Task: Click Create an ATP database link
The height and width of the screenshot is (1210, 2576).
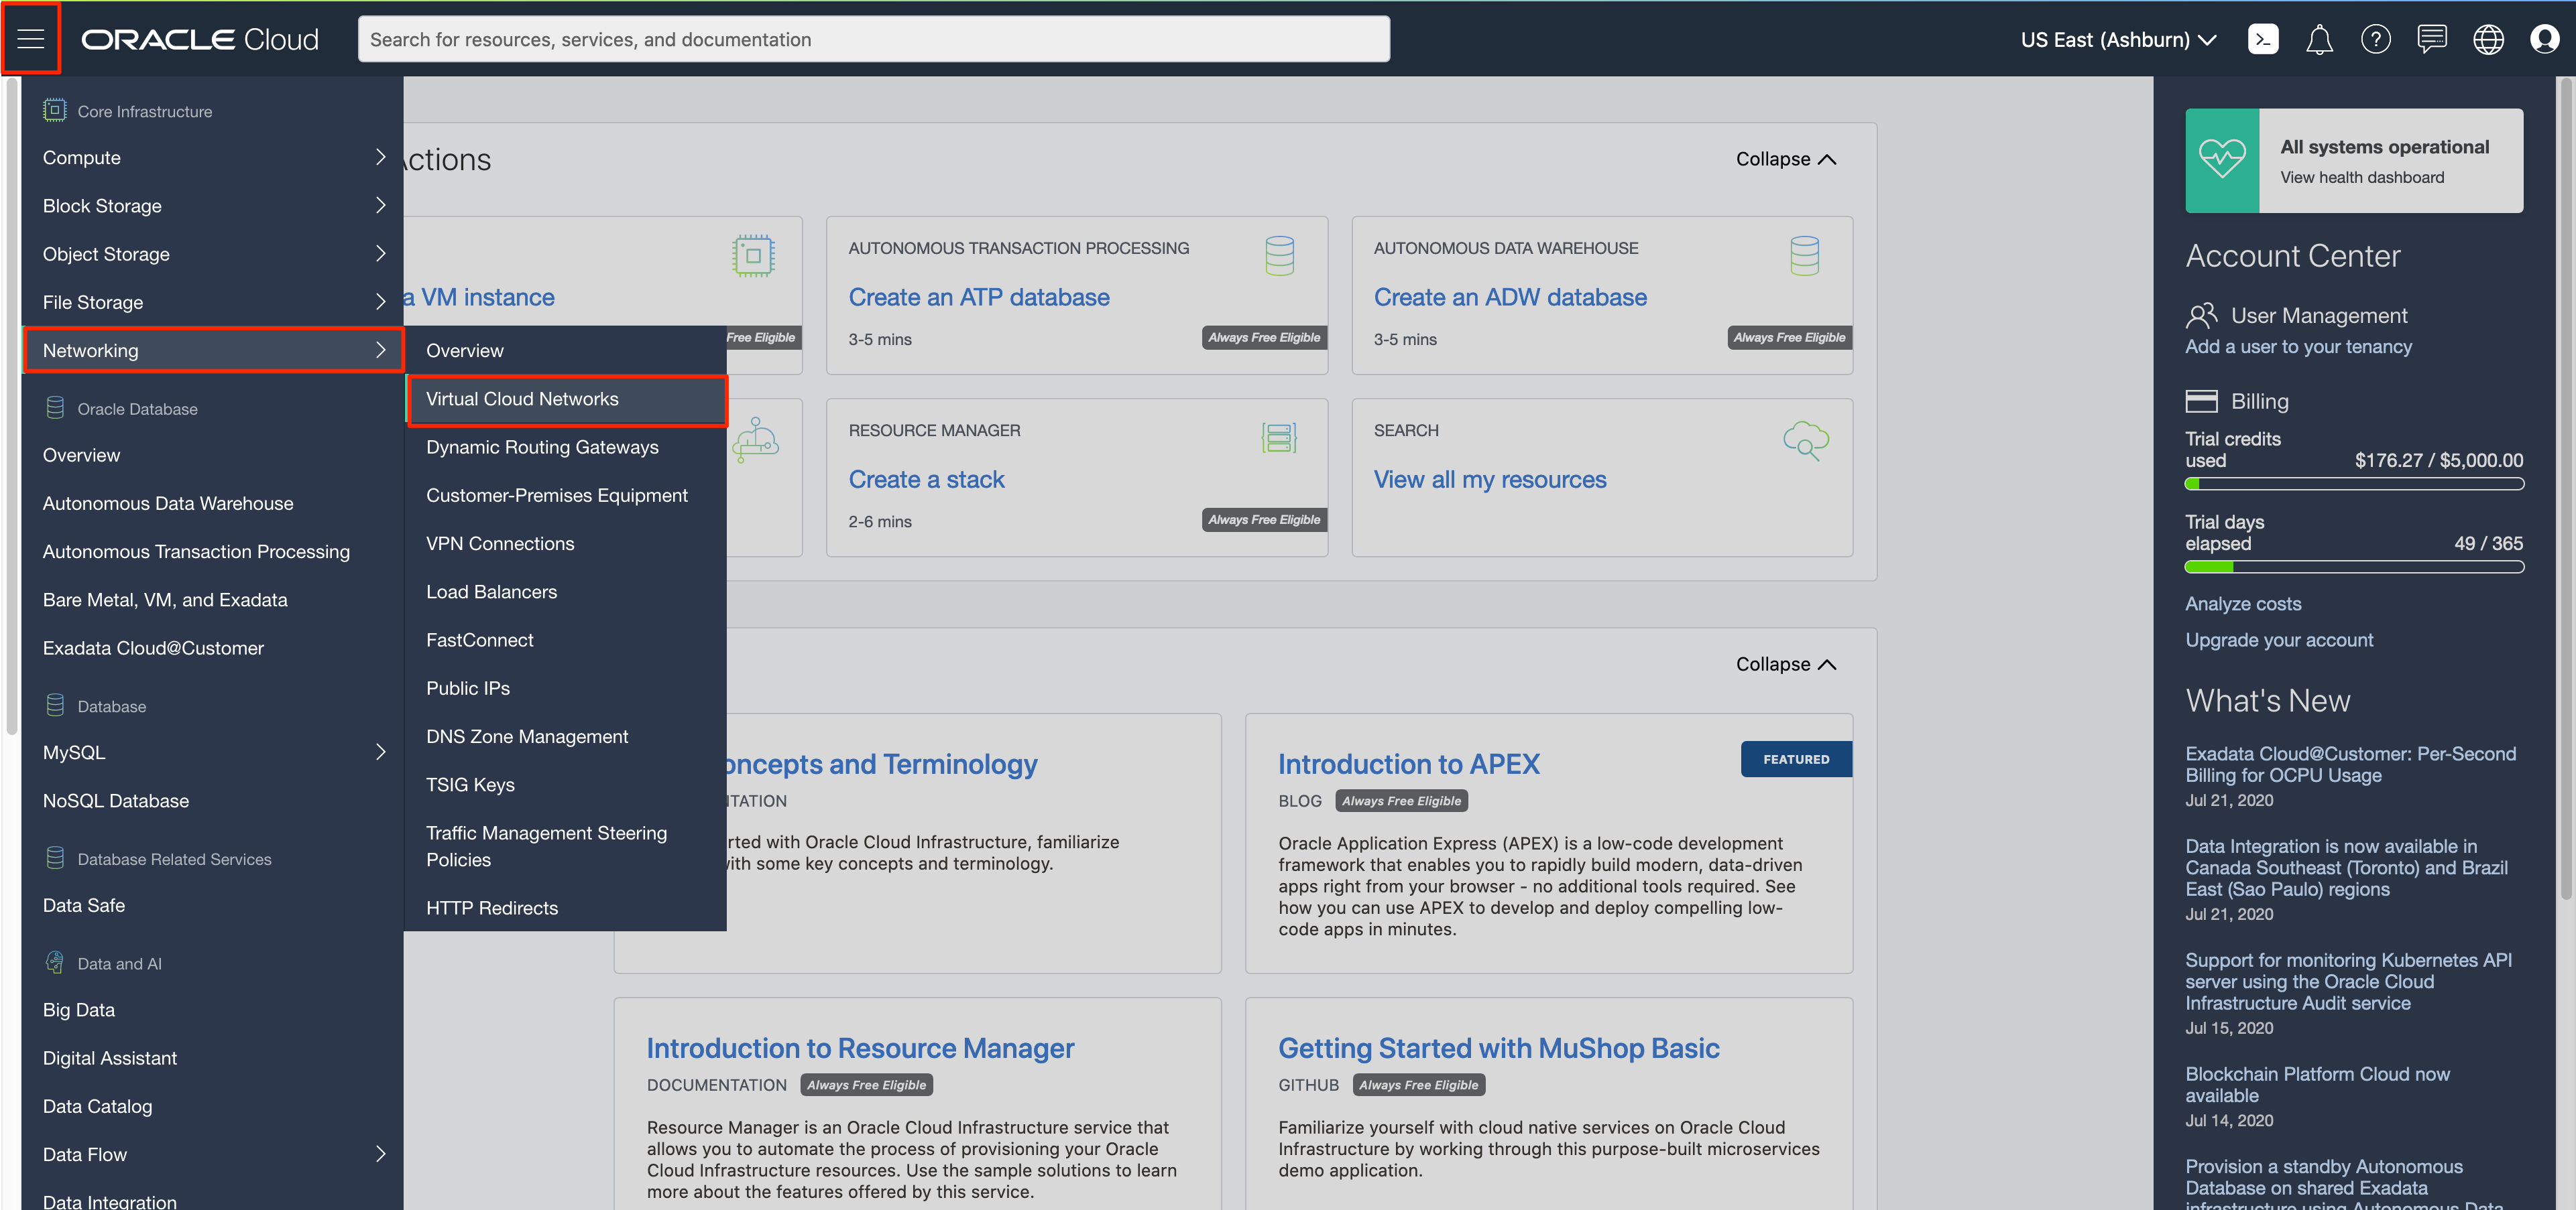Action: pos(978,297)
